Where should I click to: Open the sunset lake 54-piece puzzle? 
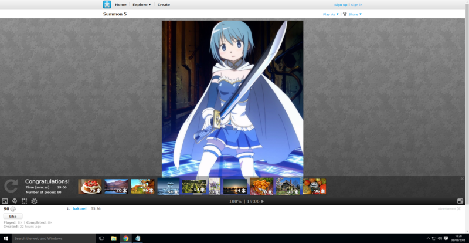coord(235,187)
